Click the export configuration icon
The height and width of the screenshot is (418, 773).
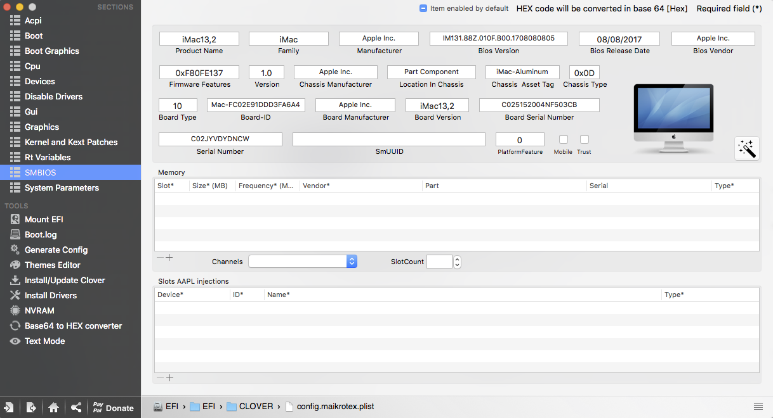tap(31, 408)
